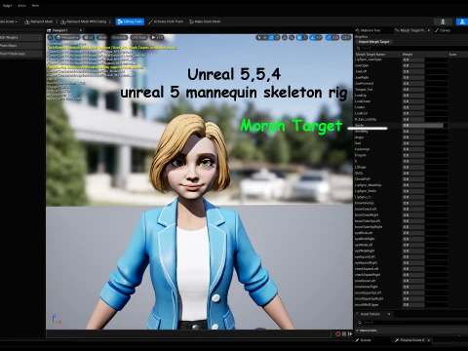Select the LipSync_JawOpen morph target

pyautogui.click(x=369, y=59)
